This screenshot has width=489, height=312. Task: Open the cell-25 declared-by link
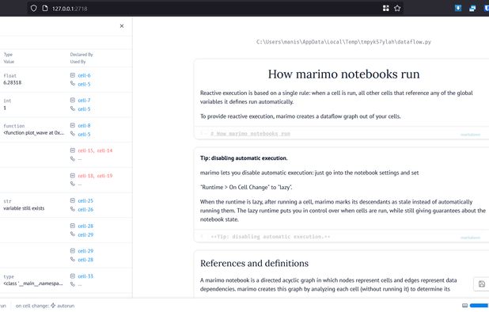[85, 201]
